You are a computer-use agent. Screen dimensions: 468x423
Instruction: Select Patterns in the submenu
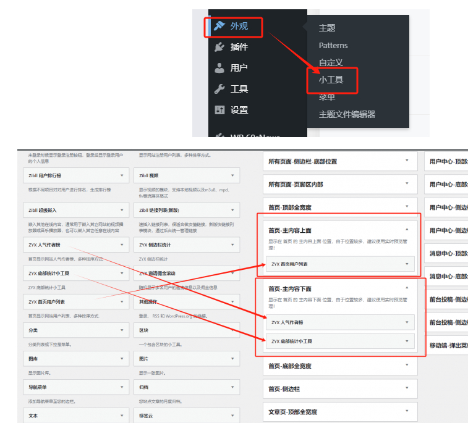(x=333, y=45)
